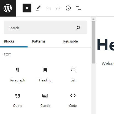Insert a Paragraph block

coord(18,75)
